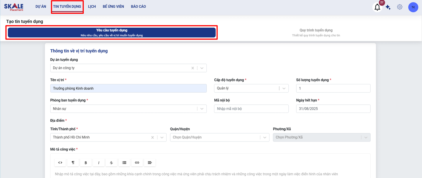
Task: Open settings via gear icon
Action: (399, 7)
